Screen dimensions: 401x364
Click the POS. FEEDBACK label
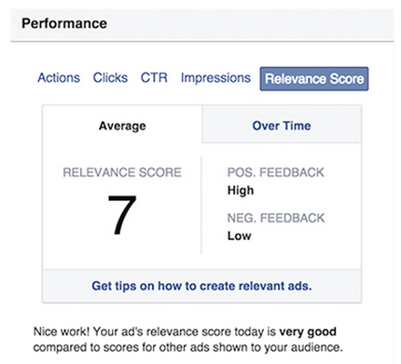(x=275, y=172)
